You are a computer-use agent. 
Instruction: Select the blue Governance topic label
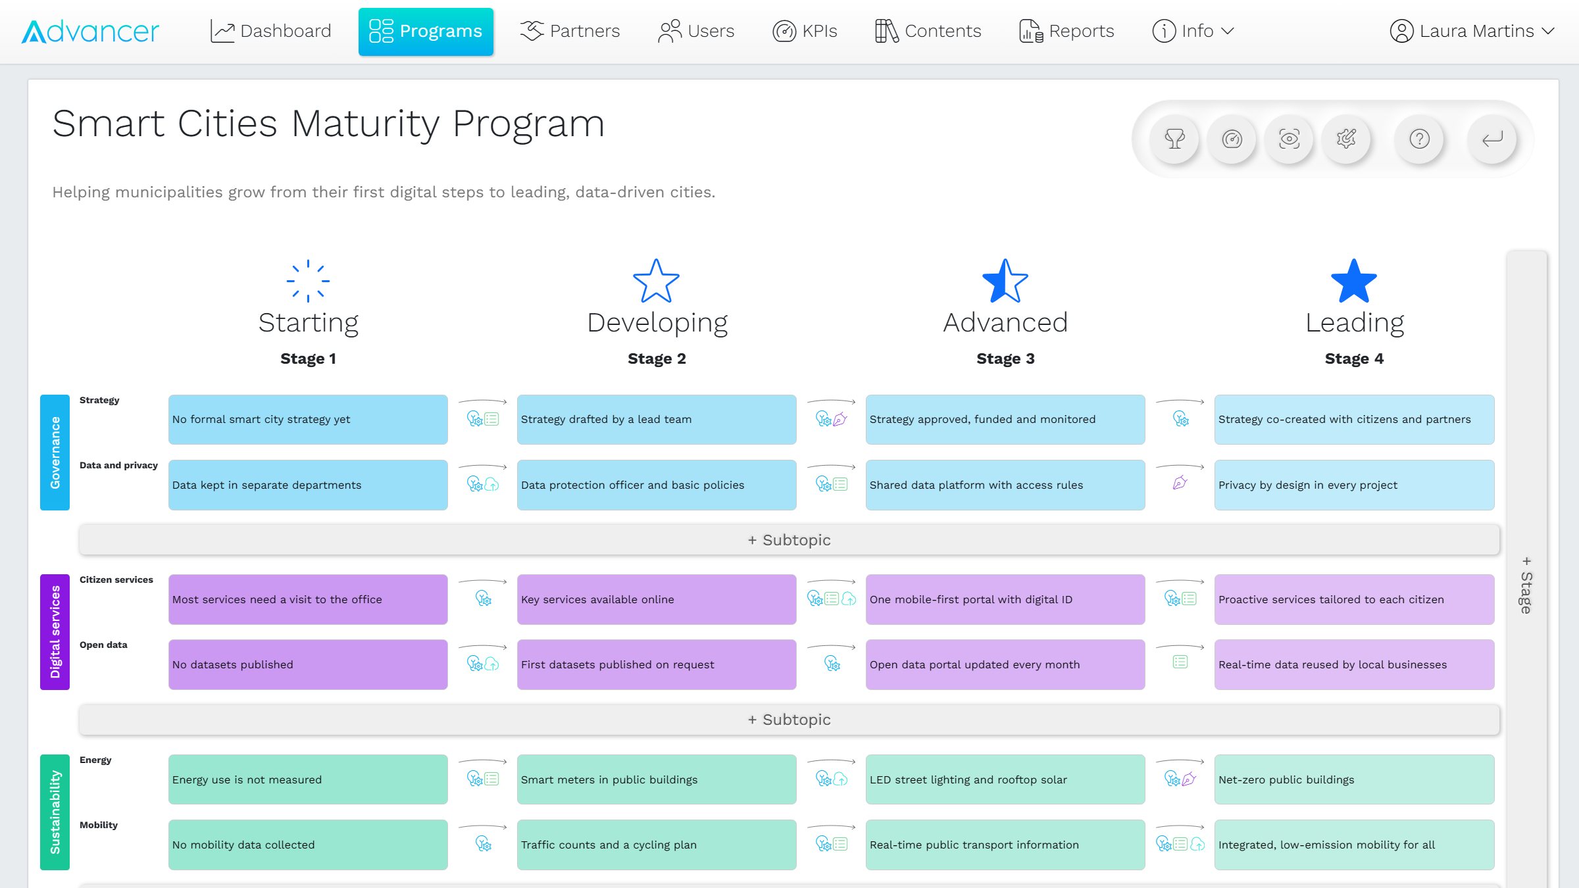click(55, 452)
